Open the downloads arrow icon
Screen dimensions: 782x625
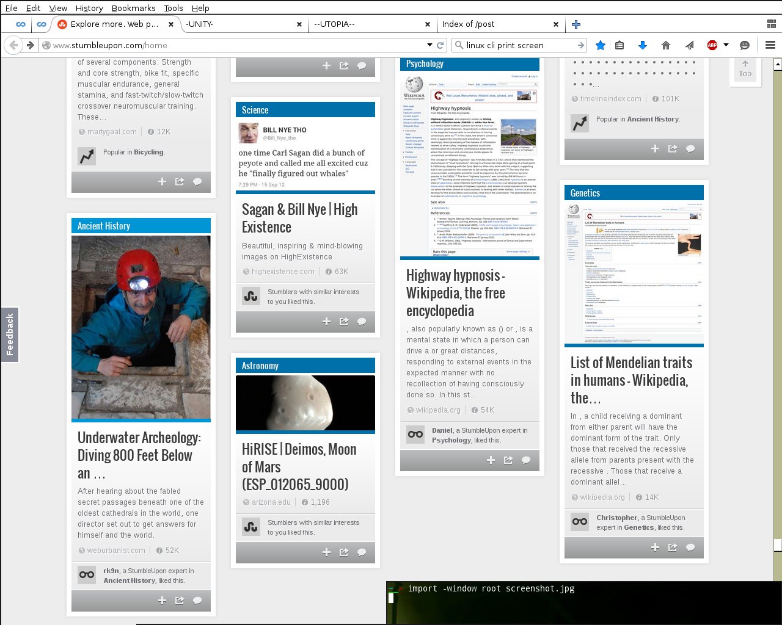642,45
